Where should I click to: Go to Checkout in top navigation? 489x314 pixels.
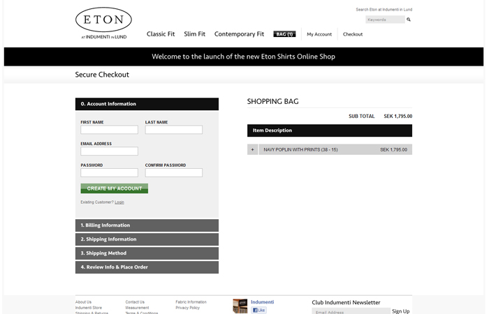tap(353, 34)
